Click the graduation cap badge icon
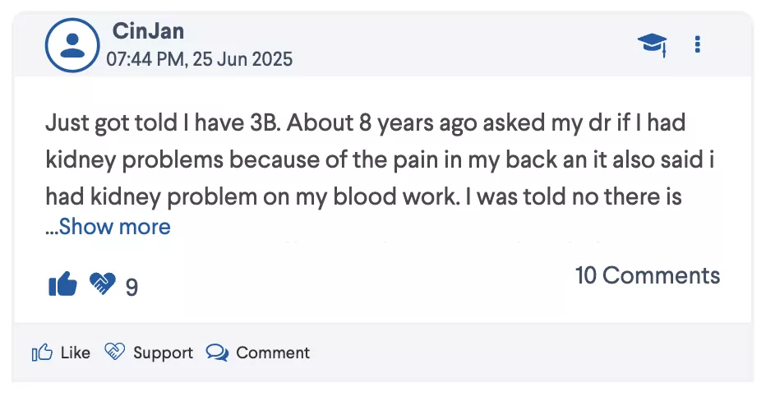 tap(652, 44)
